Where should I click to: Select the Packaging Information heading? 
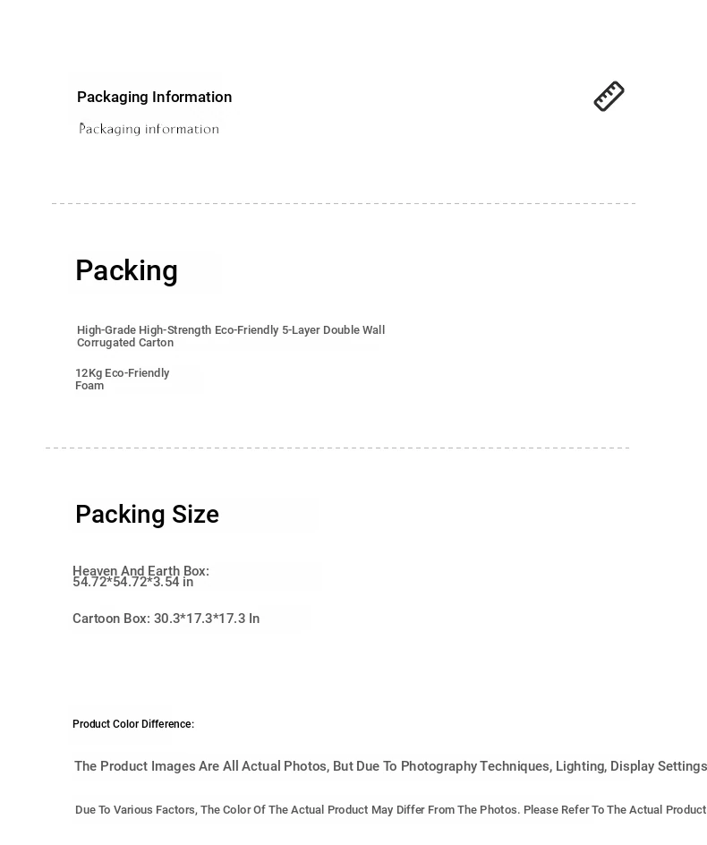[154, 97]
